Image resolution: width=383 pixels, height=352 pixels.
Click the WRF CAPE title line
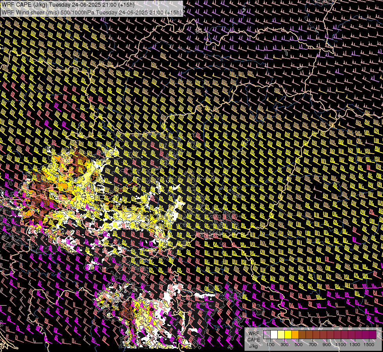pos(68,4)
